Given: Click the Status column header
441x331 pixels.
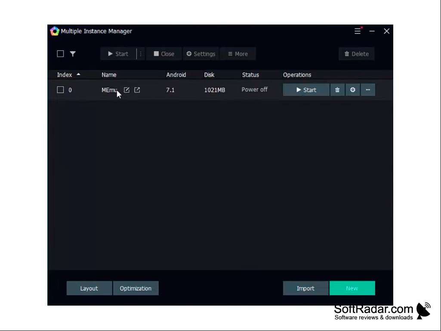Looking at the screenshot, I should pyautogui.click(x=250, y=75).
